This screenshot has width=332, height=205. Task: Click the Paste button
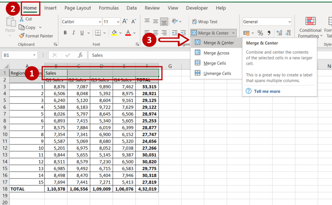10,24
